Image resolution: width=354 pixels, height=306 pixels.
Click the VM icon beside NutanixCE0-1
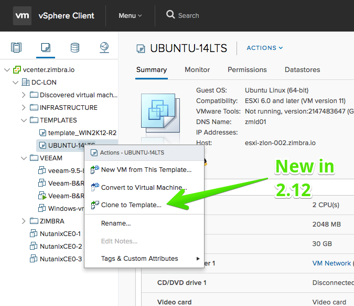tap(34, 233)
